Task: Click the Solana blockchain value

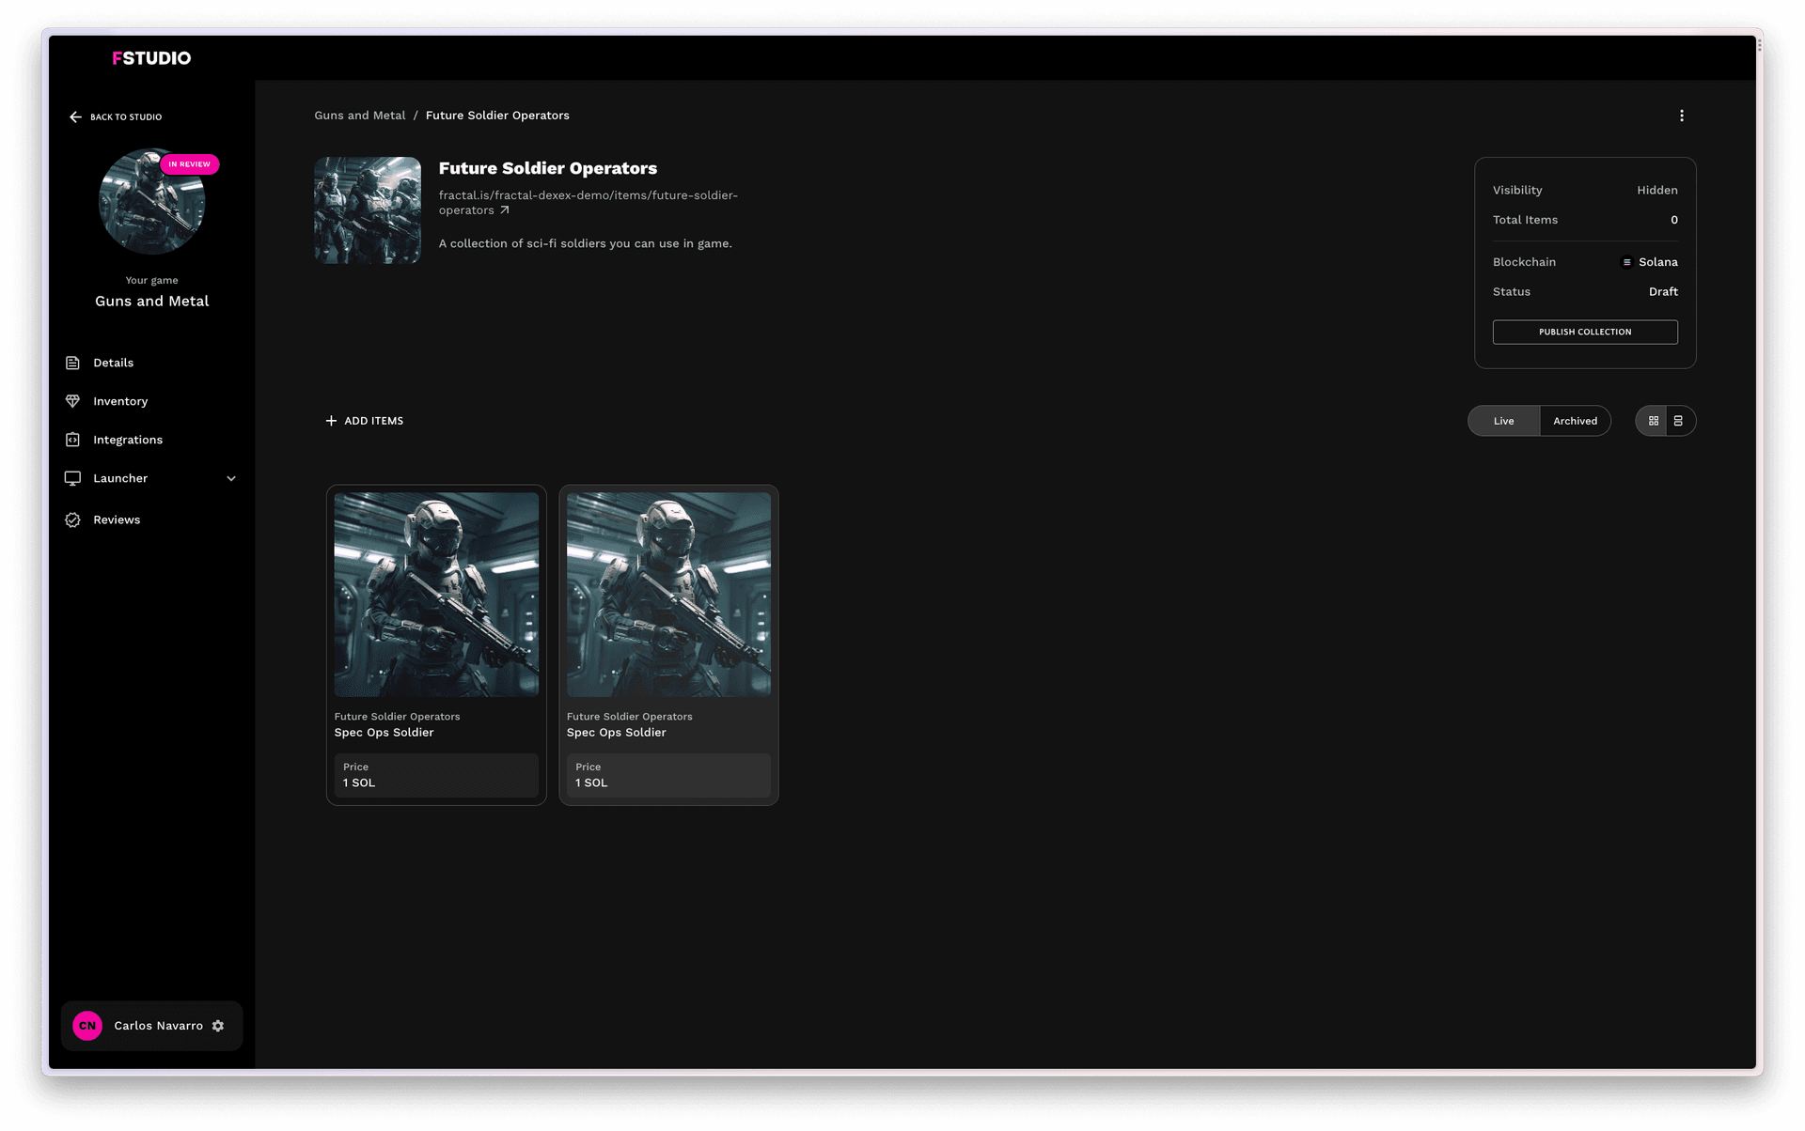Action: pyautogui.click(x=1658, y=262)
